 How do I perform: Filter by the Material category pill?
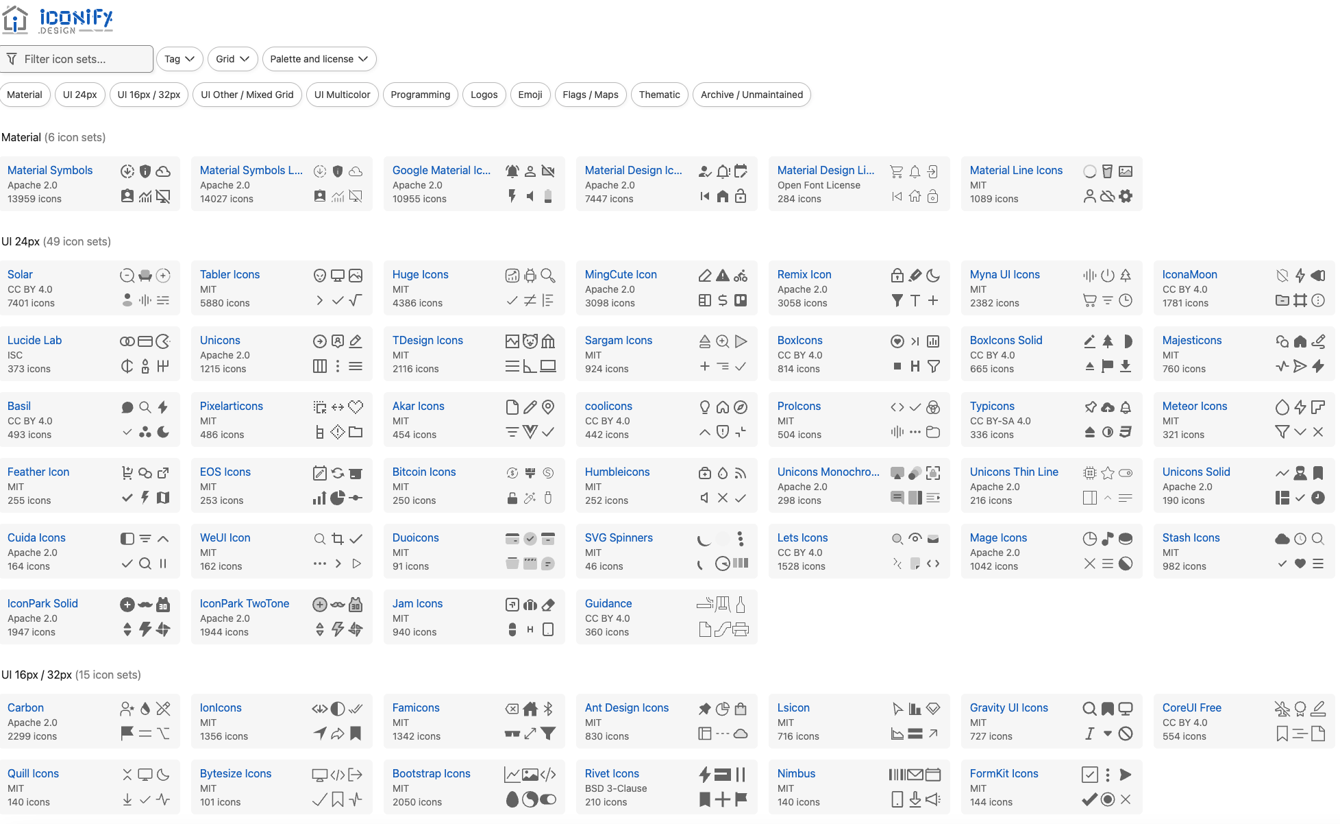[25, 95]
